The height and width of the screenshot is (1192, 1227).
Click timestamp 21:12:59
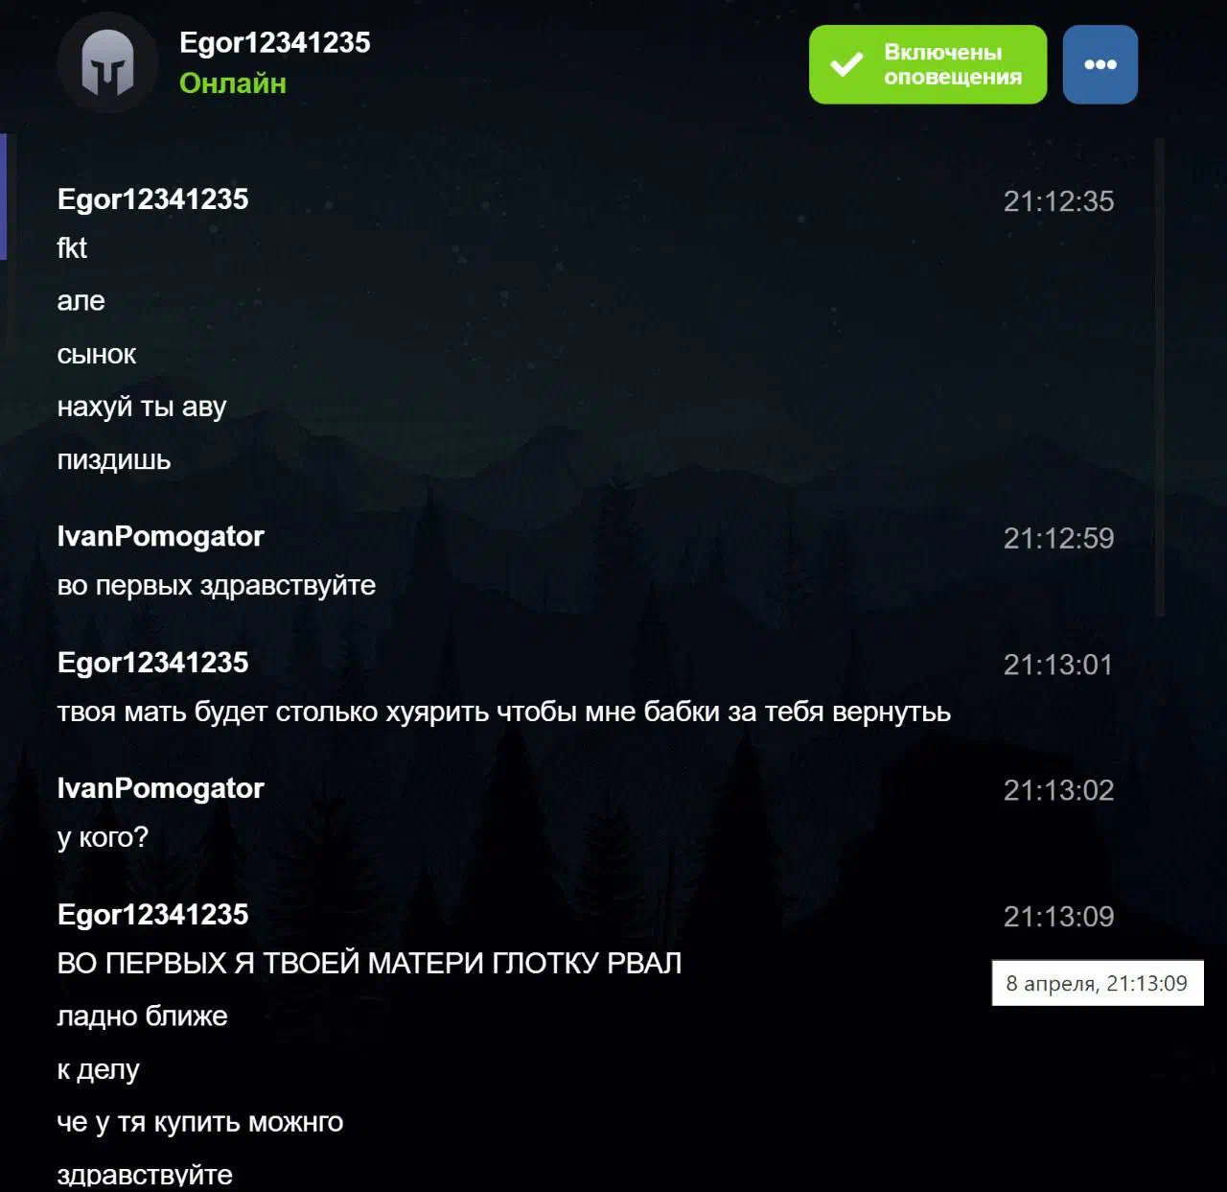point(1058,538)
